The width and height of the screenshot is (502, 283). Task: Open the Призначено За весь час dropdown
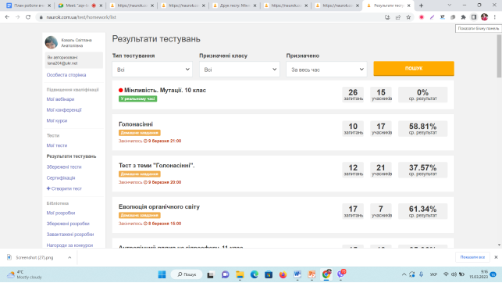pyautogui.click(x=326, y=70)
